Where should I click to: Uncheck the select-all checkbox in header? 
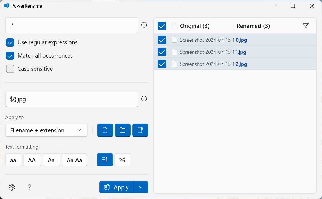click(162, 26)
